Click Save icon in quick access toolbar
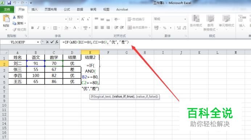Image resolution: width=251 pixels, height=140 pixels. [x=9, y=3]
